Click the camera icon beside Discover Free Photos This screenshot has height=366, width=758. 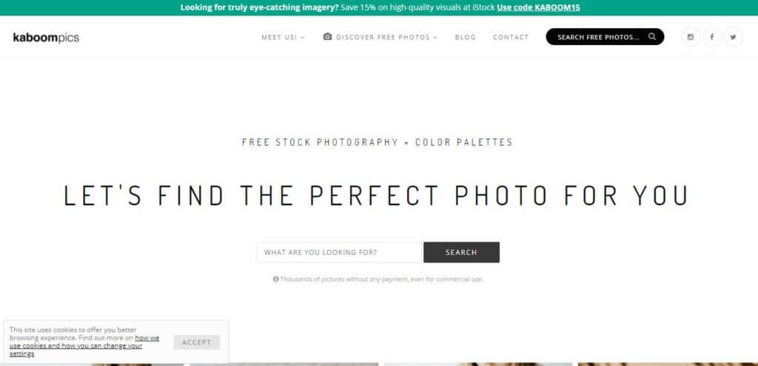pyautogui.click(x=327, y=37)
